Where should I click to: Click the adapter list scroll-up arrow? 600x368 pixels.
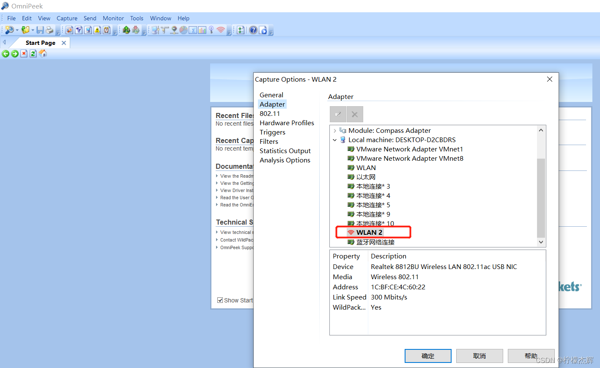tap(541, 130)
